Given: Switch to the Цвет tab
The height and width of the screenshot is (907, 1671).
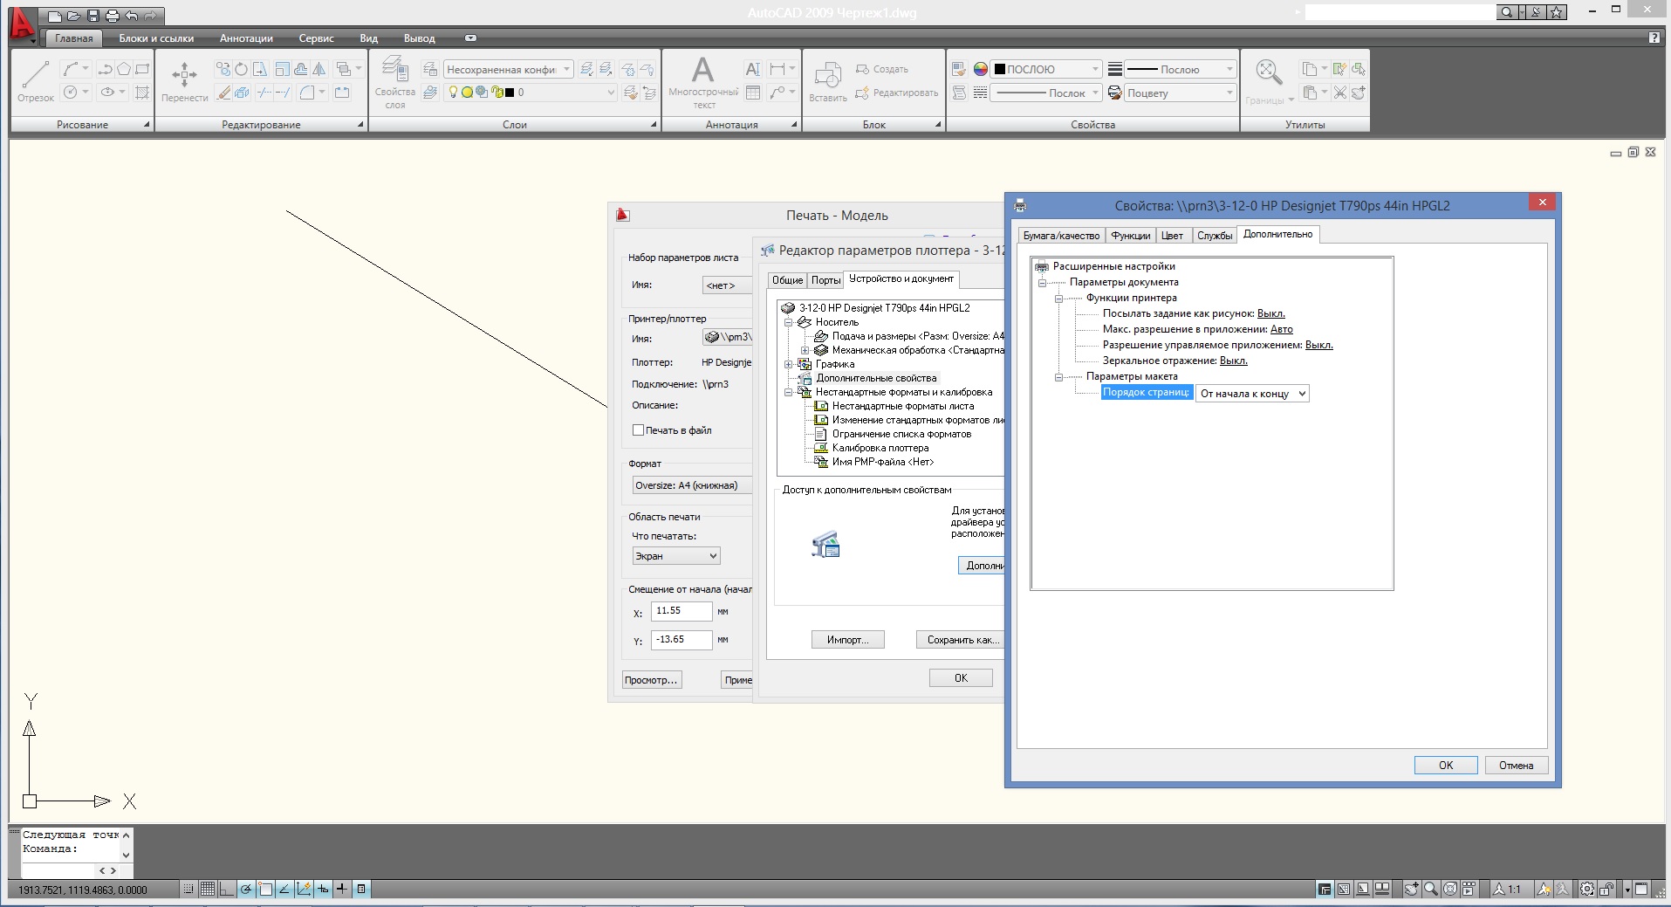Looking at the screenshot, I should [1173, 236].
